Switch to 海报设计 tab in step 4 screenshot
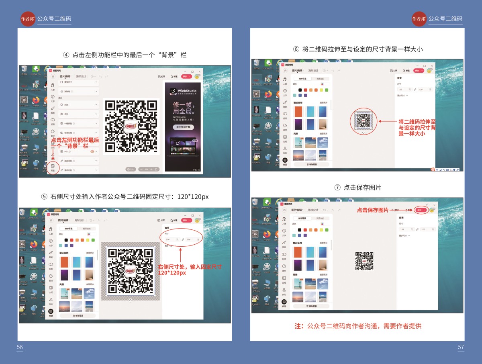Image resolution: width=482 pixels, height=364 pixels. 82,76
